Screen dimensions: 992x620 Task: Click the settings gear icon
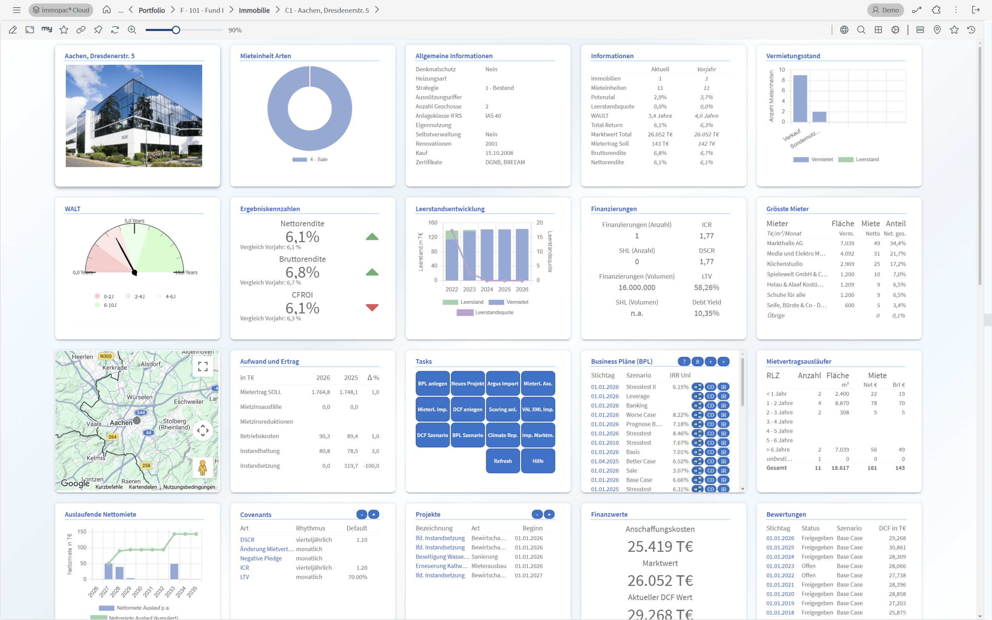coord(895,29)
